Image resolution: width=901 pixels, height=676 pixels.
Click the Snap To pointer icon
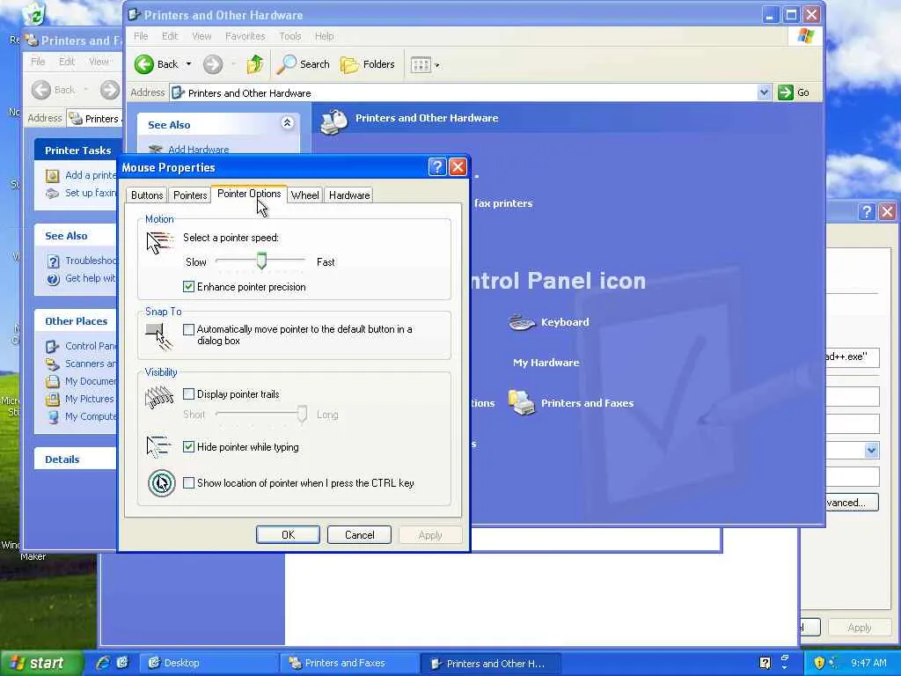pos(159,337)
